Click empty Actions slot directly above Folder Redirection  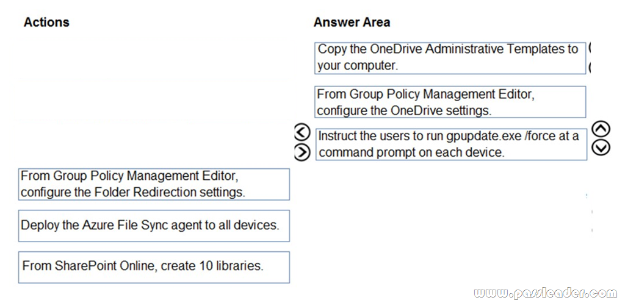point(154,143)
